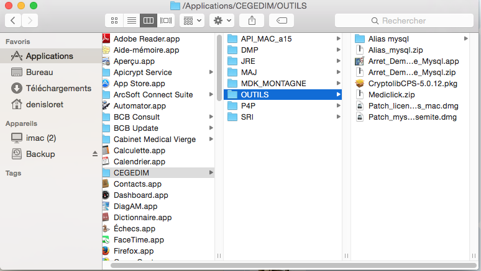The width and height of the screenshot is (481, 271).
Task: Select the MDK_MONTAGNE folder name
Action: (273, 83)
